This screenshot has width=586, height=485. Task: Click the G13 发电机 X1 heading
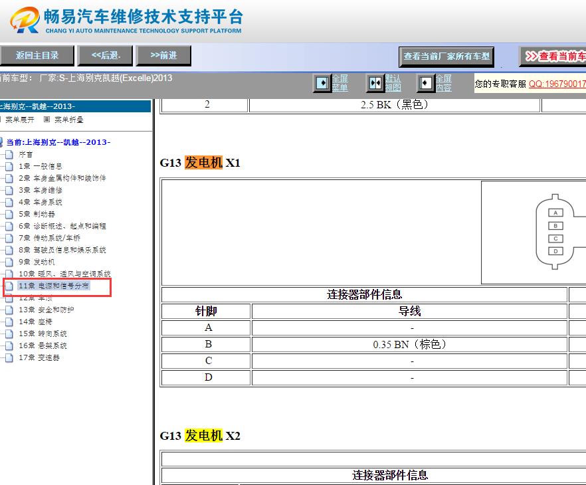[x=200, y=163]
